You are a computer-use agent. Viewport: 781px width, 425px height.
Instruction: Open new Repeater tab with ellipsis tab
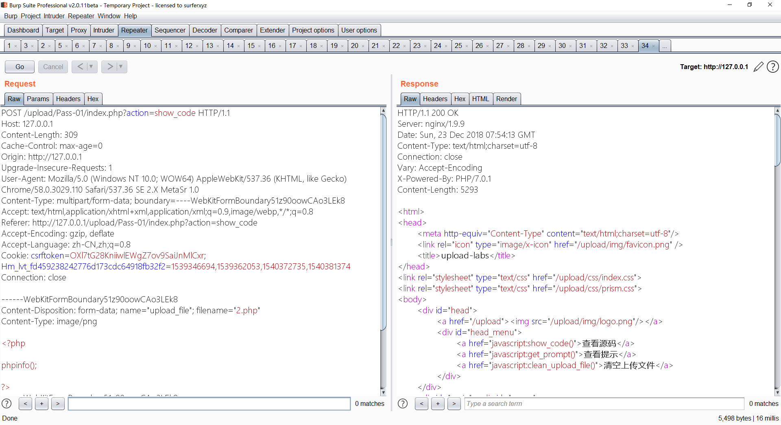(x=664, y=46)
